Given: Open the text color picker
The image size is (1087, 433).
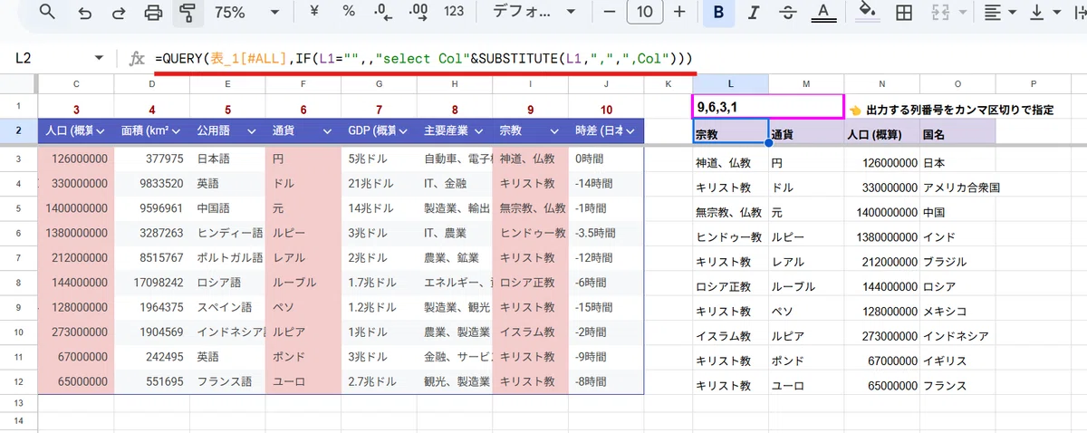Looking at the screenshot, I should click(822, 13).
